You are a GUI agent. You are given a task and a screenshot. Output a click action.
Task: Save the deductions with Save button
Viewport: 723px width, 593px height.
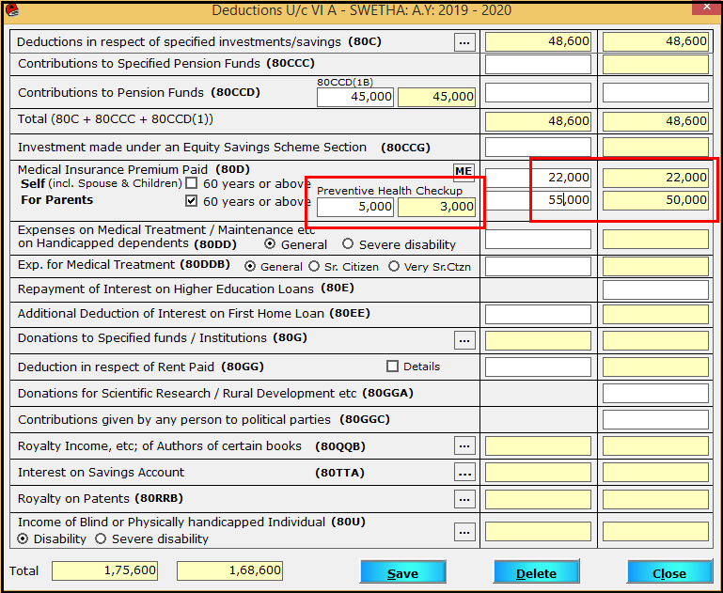(403, 572)
